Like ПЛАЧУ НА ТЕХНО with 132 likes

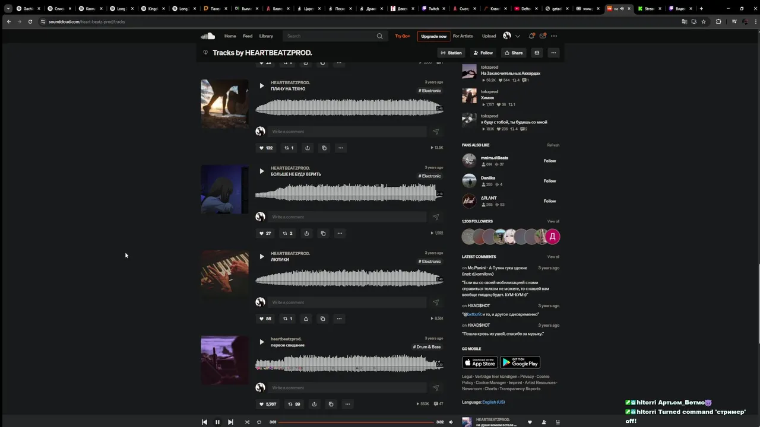(x=266, y=148)
